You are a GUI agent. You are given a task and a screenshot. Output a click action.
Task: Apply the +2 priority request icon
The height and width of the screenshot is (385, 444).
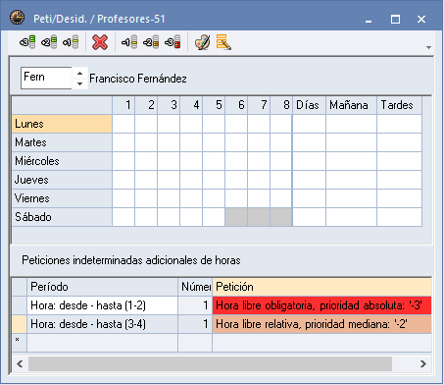(x=49, y=42)
